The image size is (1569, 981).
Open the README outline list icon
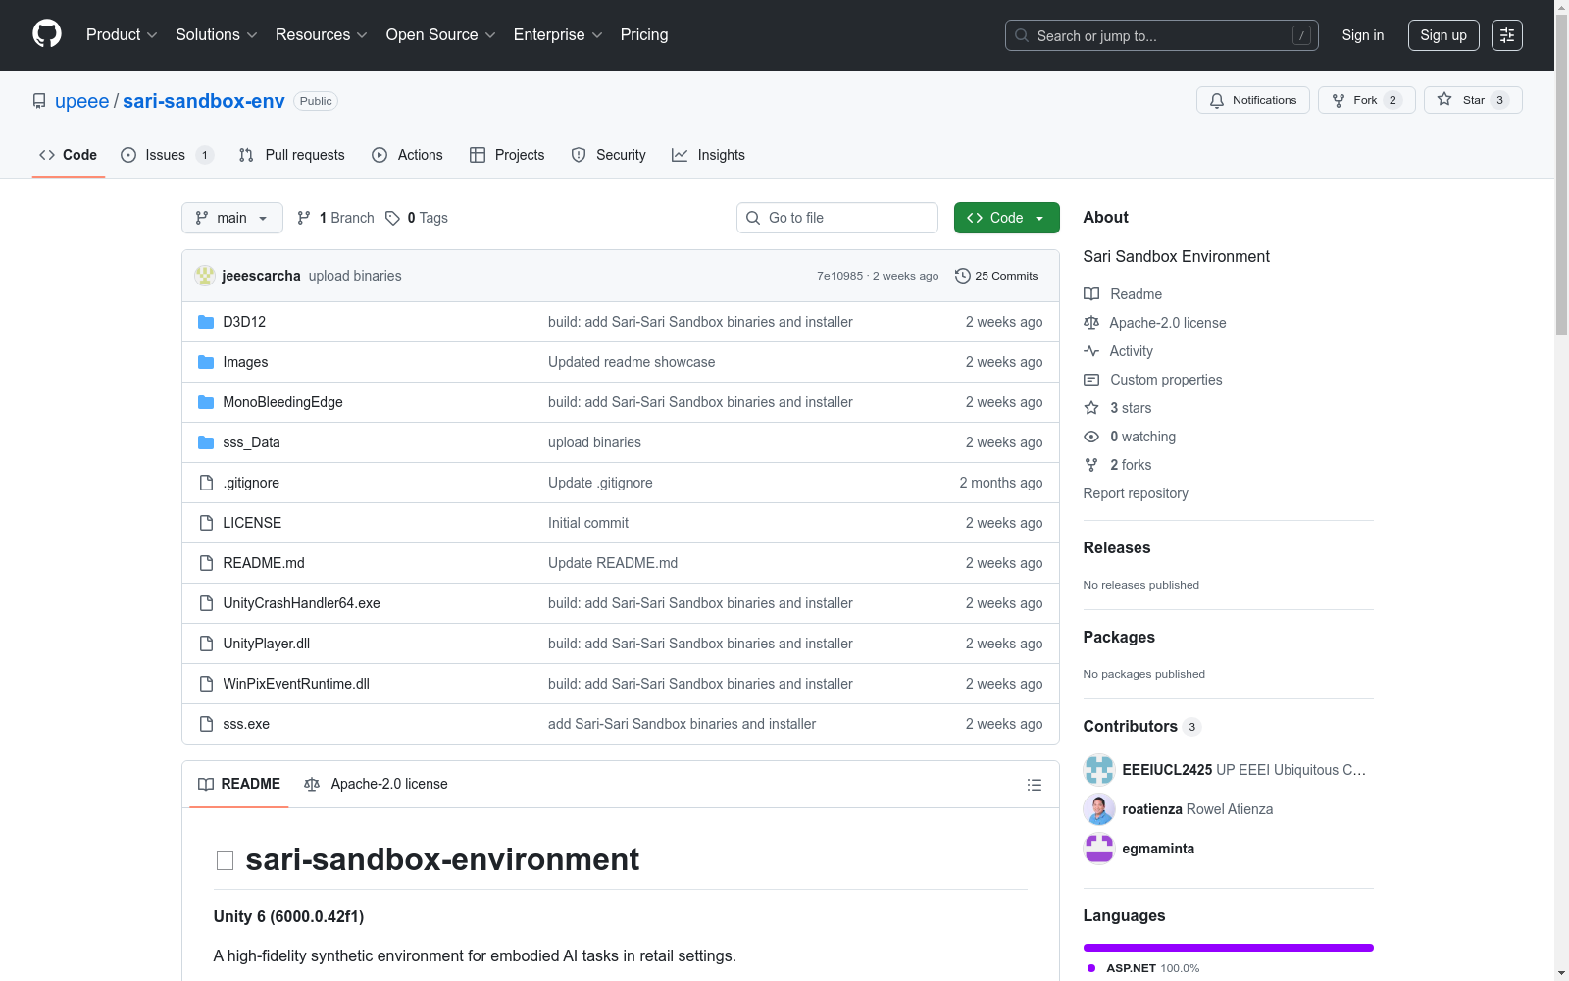(1034, 785)
